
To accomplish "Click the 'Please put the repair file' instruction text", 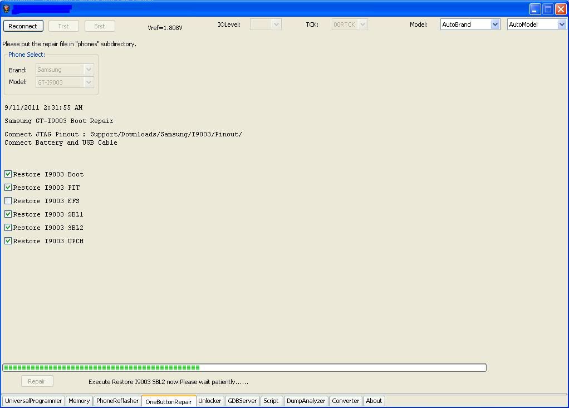I will pos(69,44).
